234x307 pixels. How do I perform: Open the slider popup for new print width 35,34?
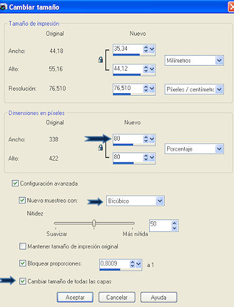point(152,49)
